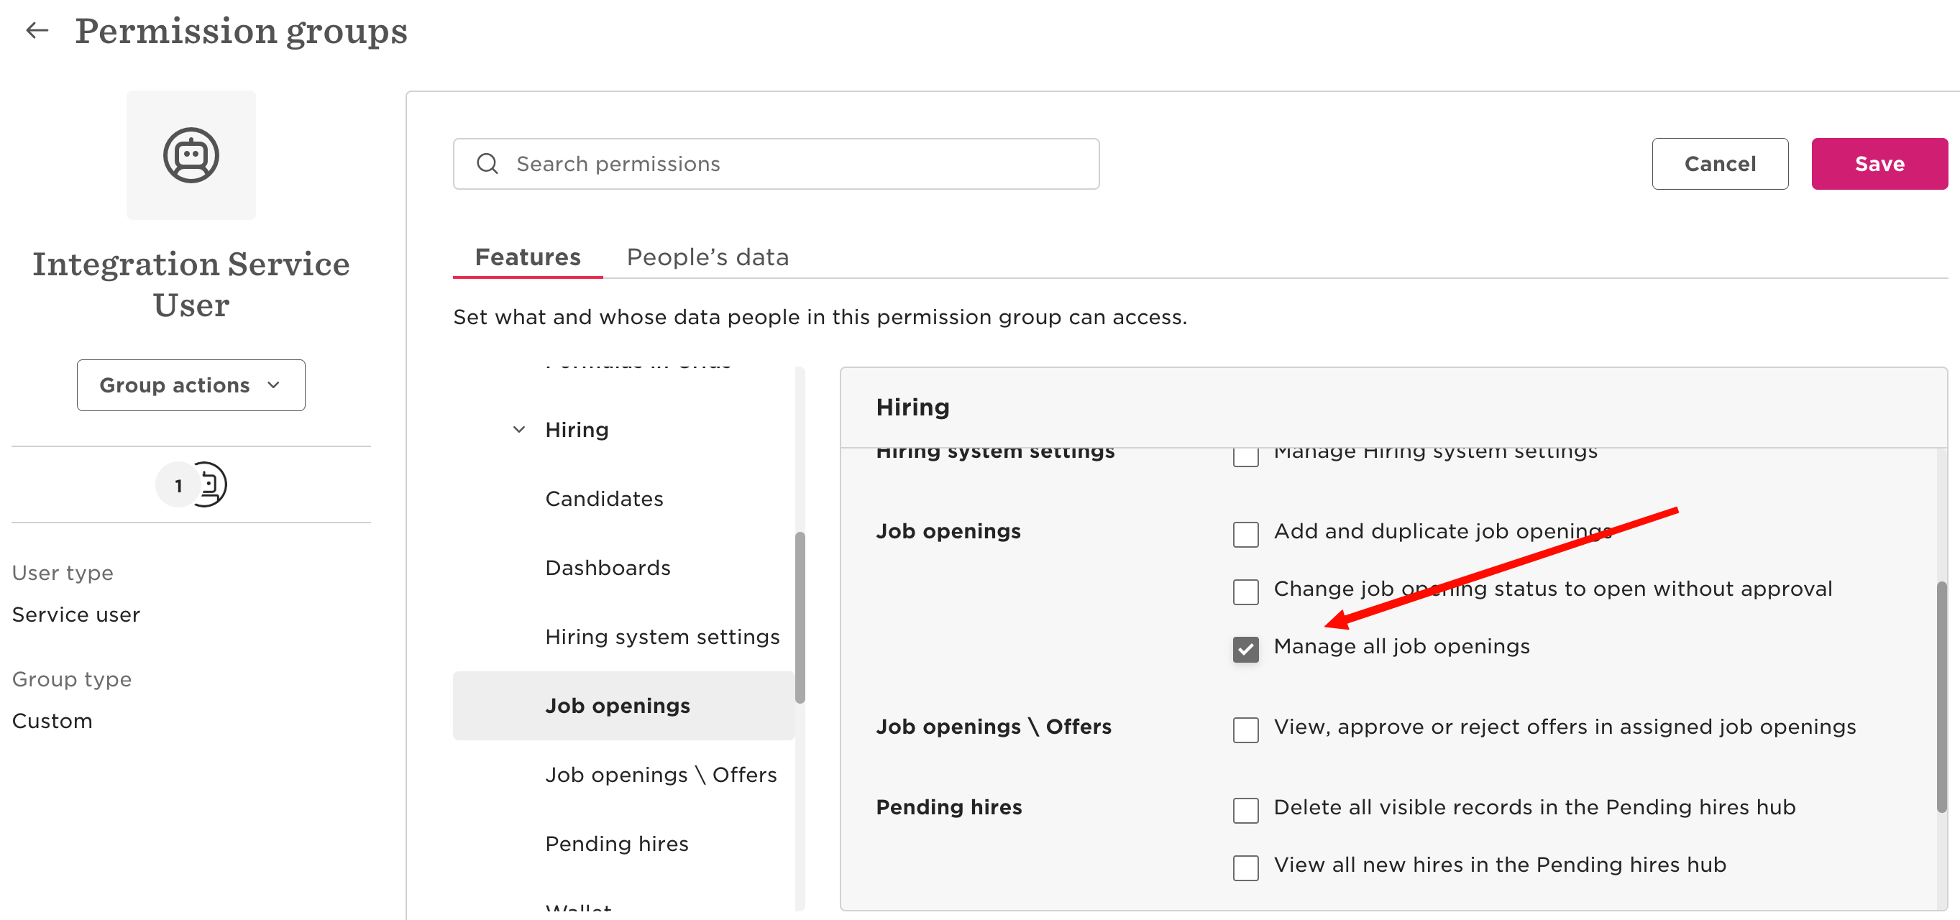
Task: Click the Pending hires section label
Action: [x=949, y=807]
